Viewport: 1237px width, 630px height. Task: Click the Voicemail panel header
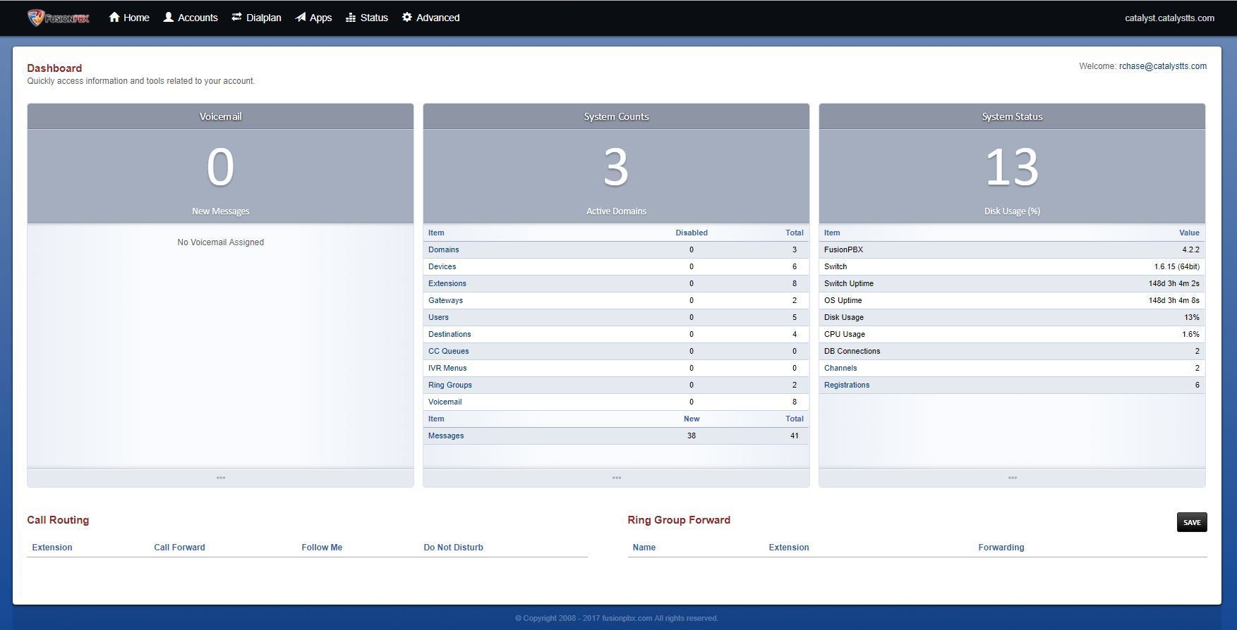[221, 116]
